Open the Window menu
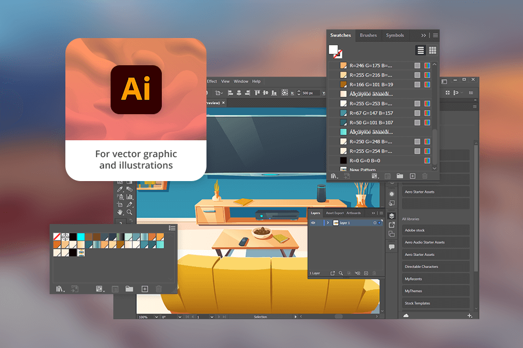This screenshot has height=348, width=523. click(241, 81)
